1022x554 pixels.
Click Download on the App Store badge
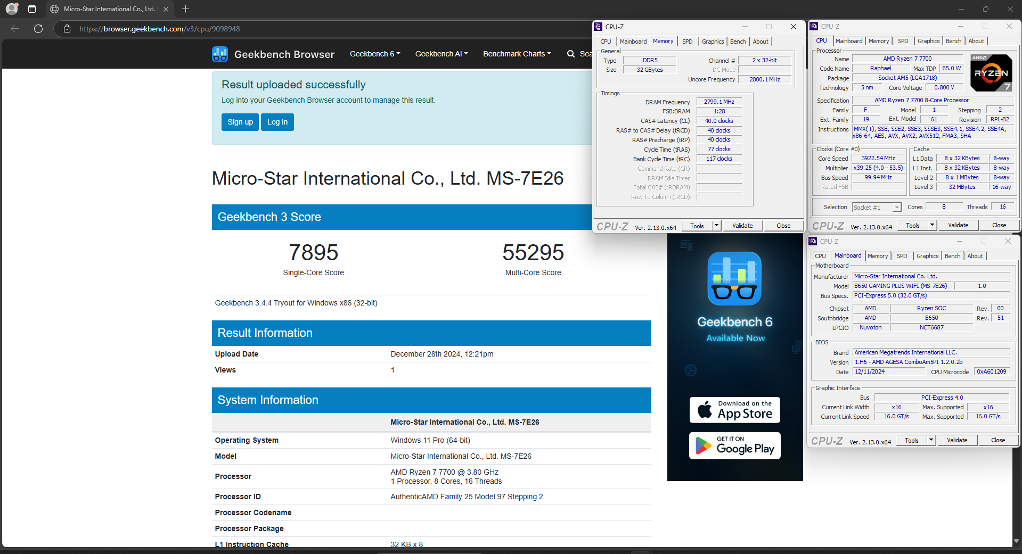pos(735,410)
